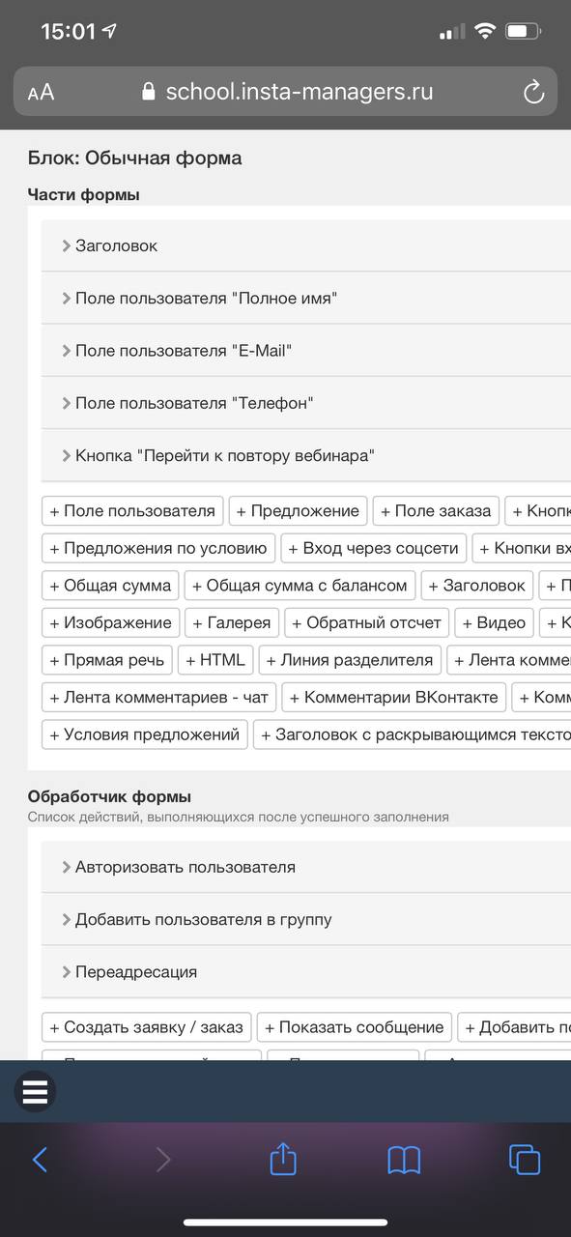Viewport: 571px width, 1237px height.
Task: Expand Авторизовать пользователя handler
Action: (305, 867)
